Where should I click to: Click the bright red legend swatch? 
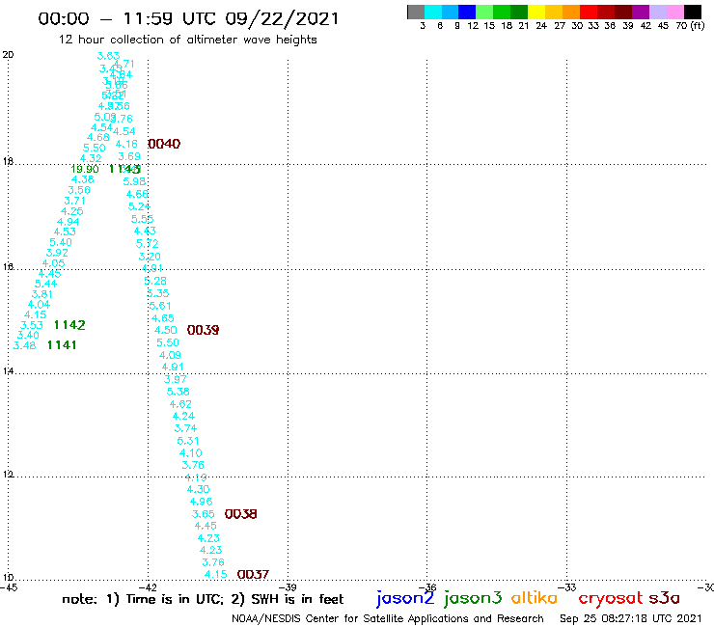pyautogui.click(x=589, y=13)
